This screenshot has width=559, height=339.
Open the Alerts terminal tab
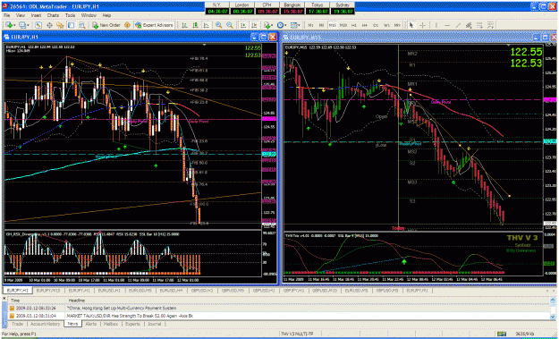91,324
